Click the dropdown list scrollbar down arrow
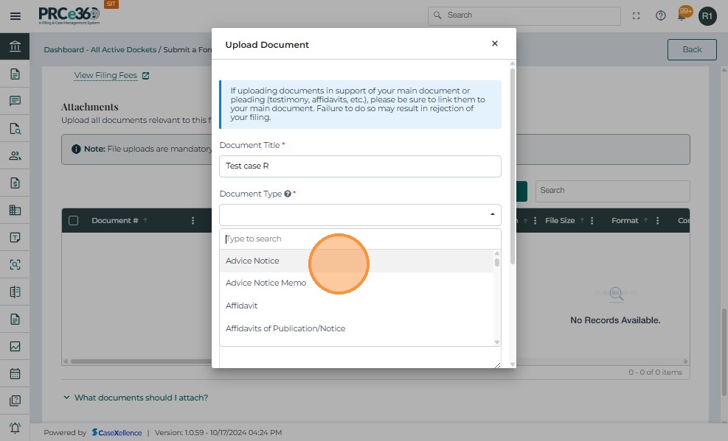The image size is (728, 441). 496,342
